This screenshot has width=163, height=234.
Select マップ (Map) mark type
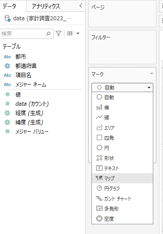[122, 178]
